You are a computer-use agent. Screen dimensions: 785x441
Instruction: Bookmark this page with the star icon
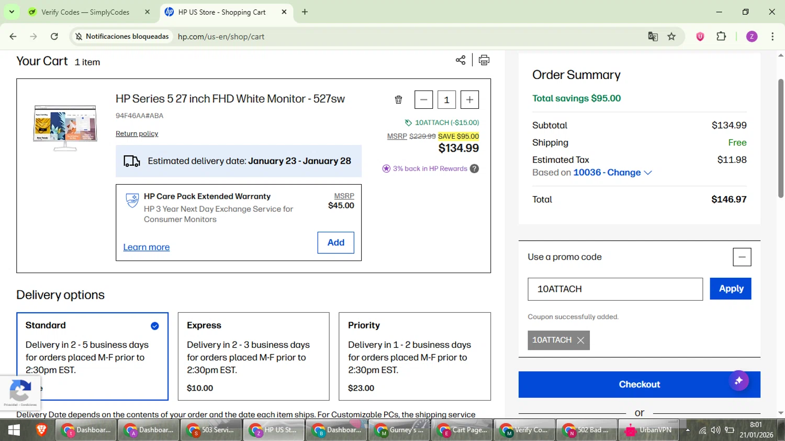tap(671, 37)
